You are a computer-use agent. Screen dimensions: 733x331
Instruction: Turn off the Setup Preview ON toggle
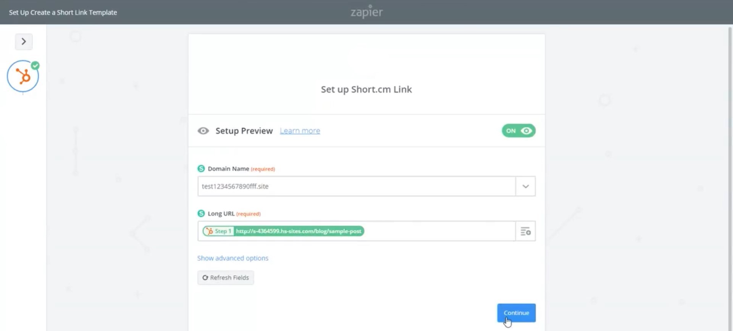click(x=518, y=131)
